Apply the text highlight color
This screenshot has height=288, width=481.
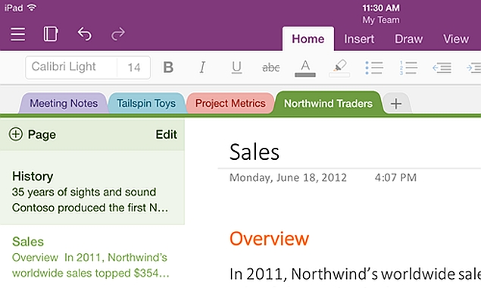[x=339, y=68]
